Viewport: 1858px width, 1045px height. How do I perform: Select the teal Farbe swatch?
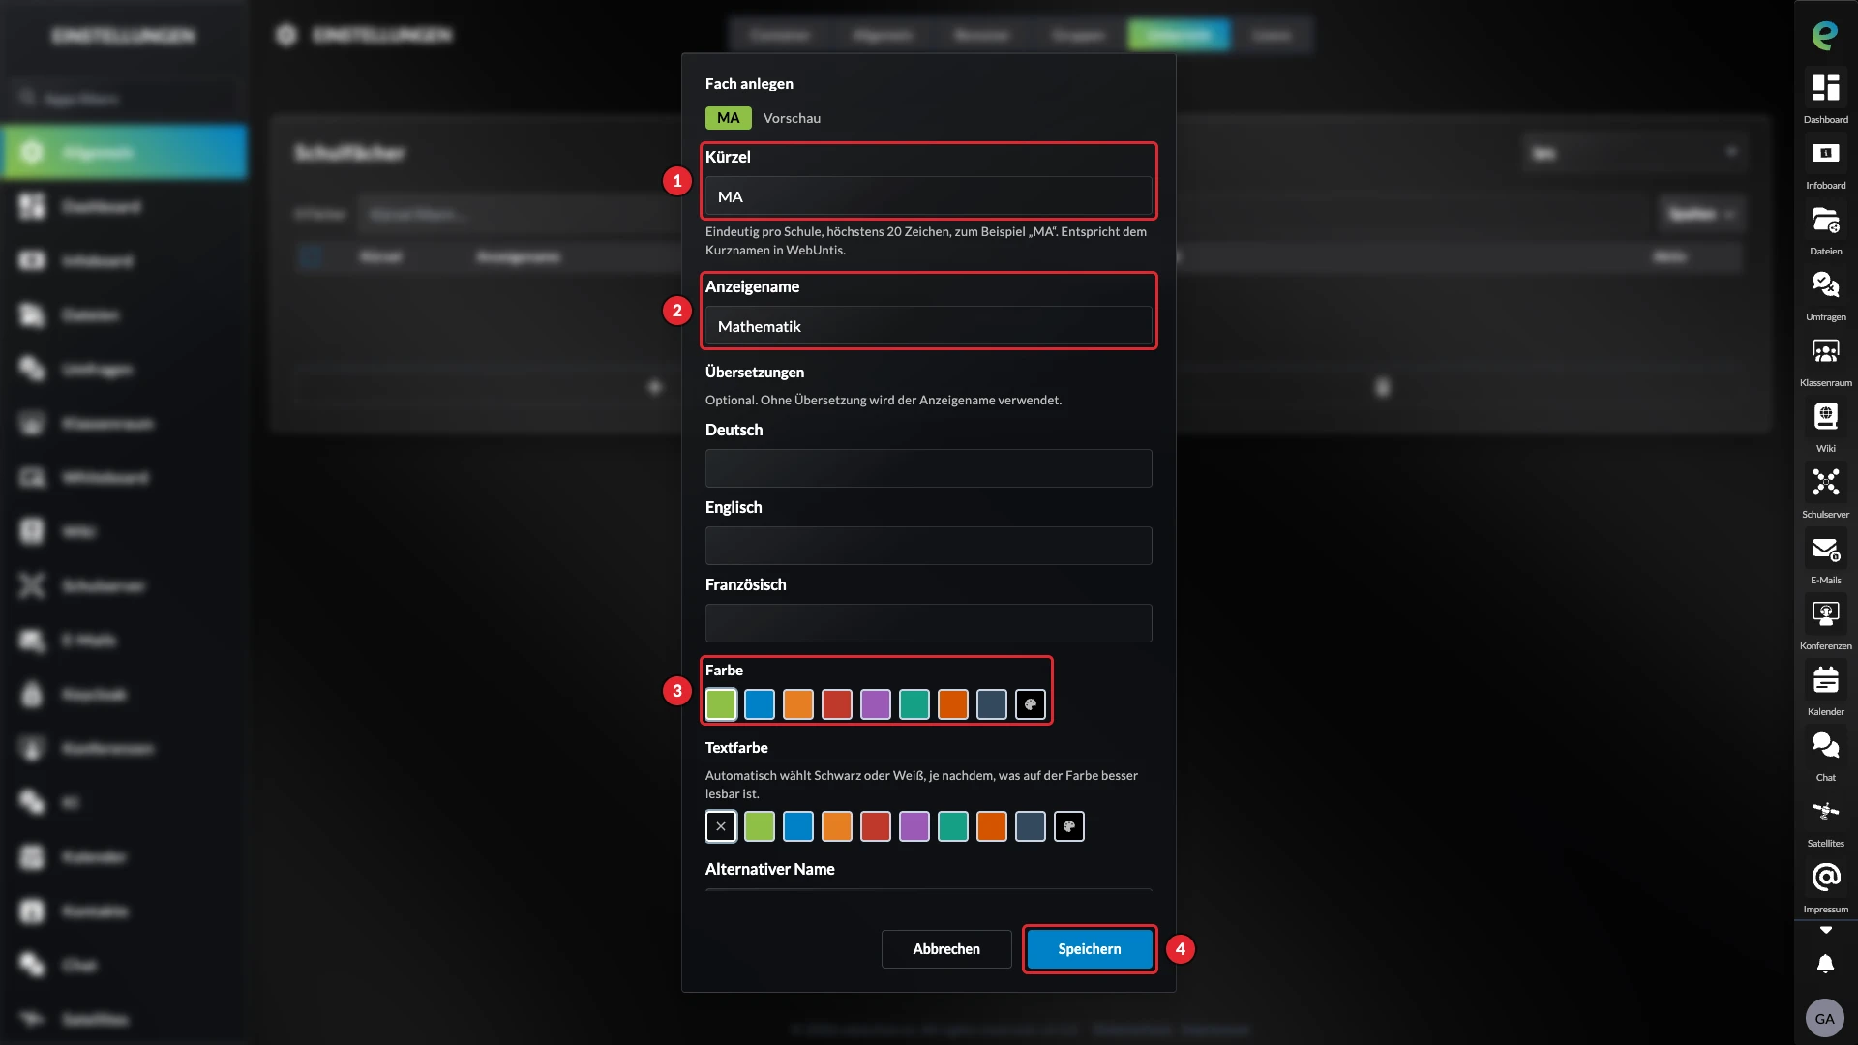(x=914, y=704)
